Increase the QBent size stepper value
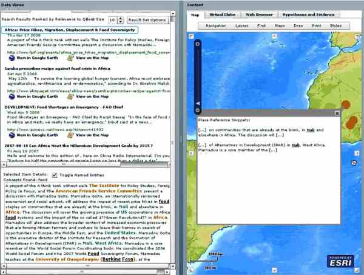The width and height of the screenshot is (364, 275). pyautogui.click(x=121, y=18)
